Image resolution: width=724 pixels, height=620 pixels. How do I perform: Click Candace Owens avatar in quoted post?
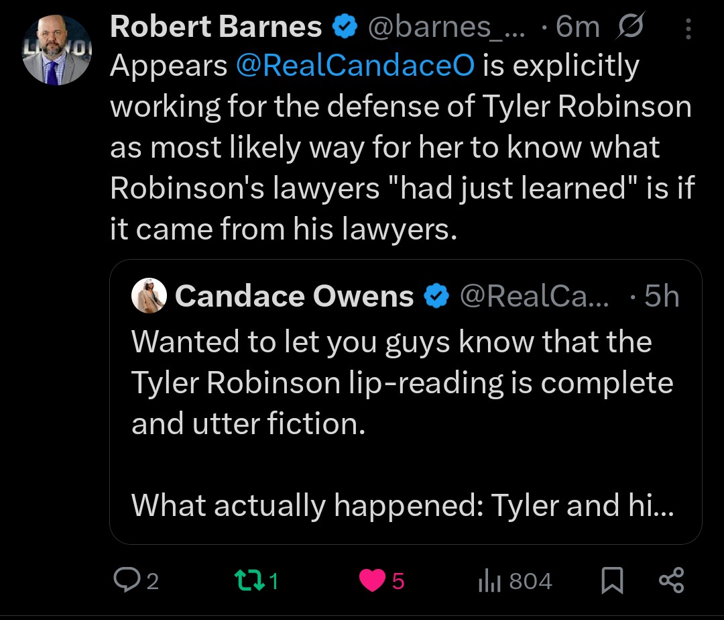point(149,296)
